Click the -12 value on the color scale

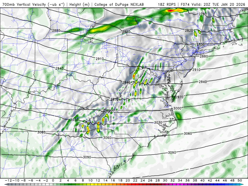[x=8, y=180]
